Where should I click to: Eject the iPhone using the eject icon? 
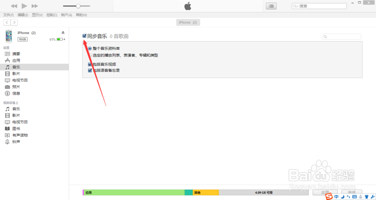(x=63, y=33)
